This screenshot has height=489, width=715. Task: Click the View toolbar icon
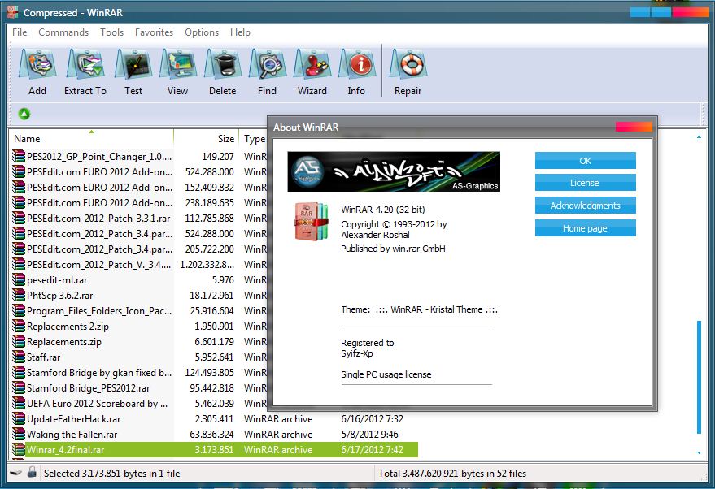(178, 64)
